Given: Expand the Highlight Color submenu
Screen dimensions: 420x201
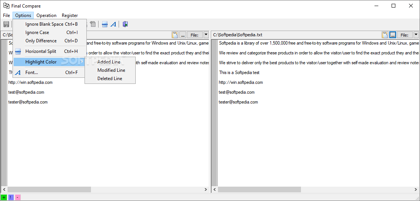Looking at the screenshot, I should click(50, 62).
